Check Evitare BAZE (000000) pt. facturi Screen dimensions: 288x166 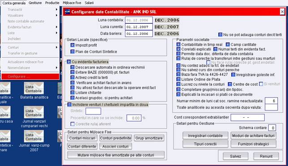(73, 72)
